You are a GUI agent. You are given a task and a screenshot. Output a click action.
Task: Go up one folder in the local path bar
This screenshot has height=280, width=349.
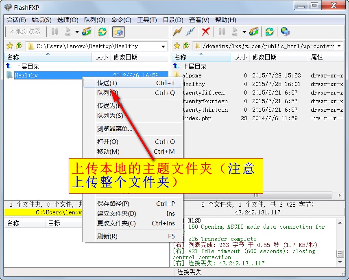click(19, 46)
